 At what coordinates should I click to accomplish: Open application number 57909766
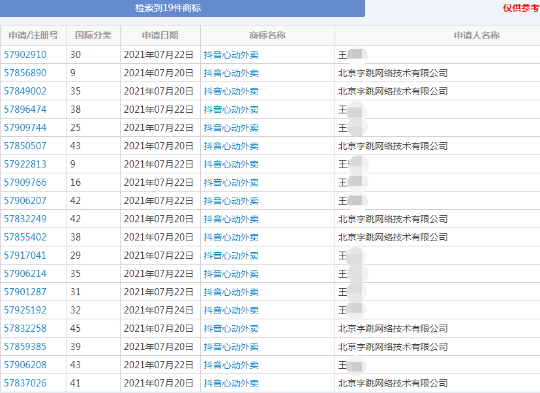[25, 182]
